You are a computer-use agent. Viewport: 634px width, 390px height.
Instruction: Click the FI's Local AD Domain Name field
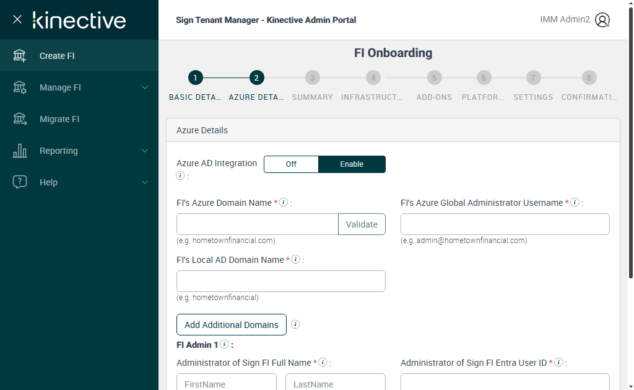pos(280,281)
